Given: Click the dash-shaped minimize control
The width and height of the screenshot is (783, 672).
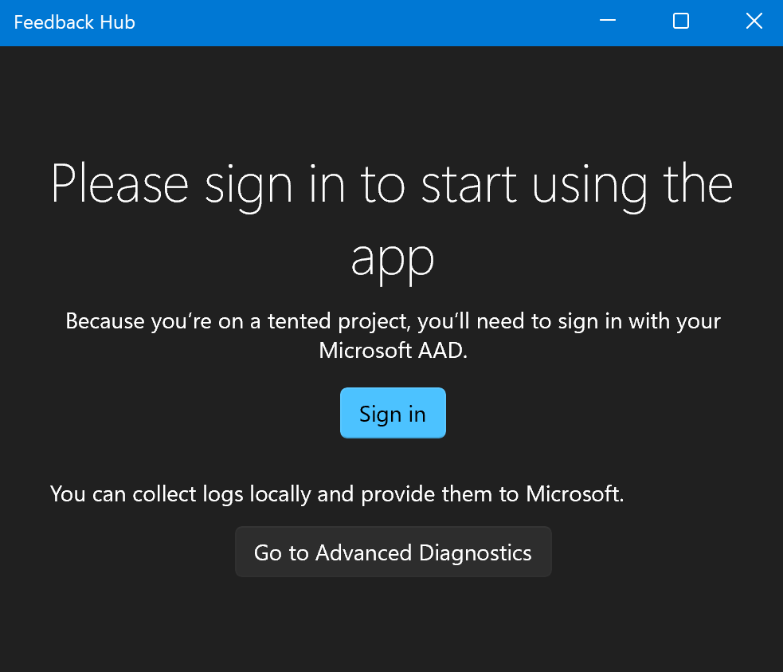Looking at the screenshot, I should pyautogui.click(x=608, y=22).
